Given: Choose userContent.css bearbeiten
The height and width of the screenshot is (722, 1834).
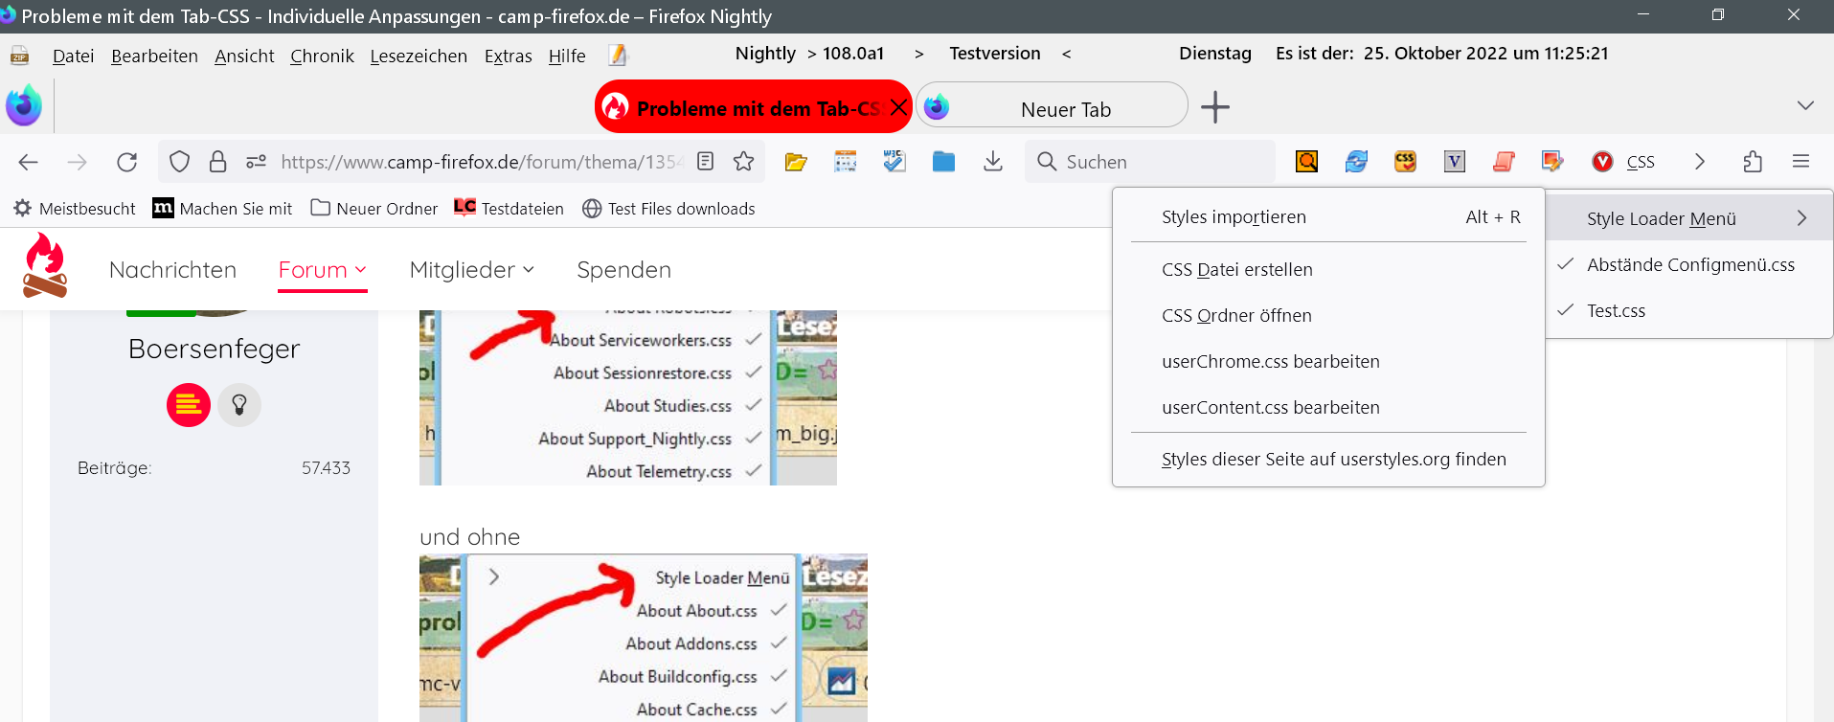Looking at the screenshot, I should pos(1328,408).
